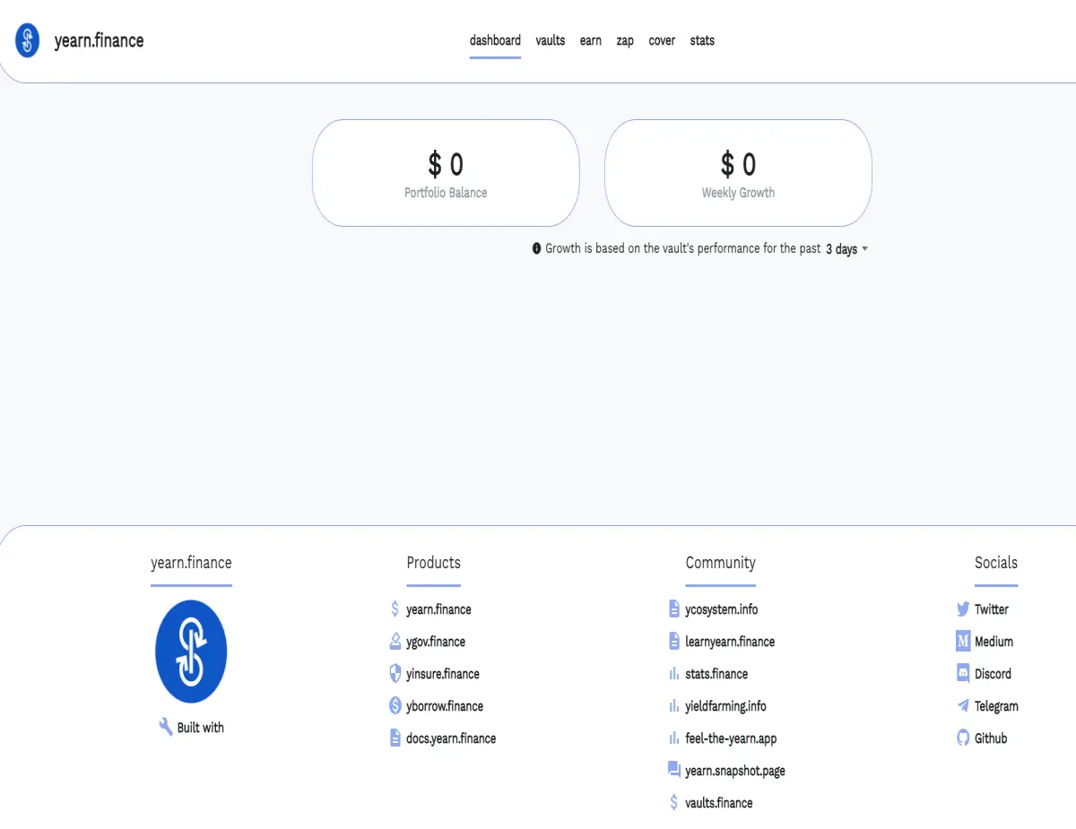The image size is (1076, 829).
Task: Click the Twitter bird icon
Action: click(964, 609)
